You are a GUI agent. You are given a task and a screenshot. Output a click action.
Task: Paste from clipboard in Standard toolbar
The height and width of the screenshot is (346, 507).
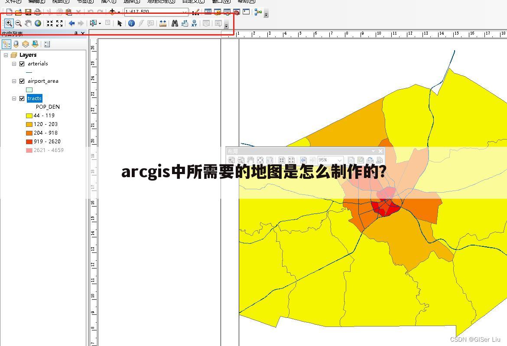(69, 12)
